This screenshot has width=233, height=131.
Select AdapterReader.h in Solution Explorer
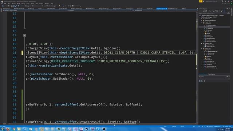(x=212, y=25)
